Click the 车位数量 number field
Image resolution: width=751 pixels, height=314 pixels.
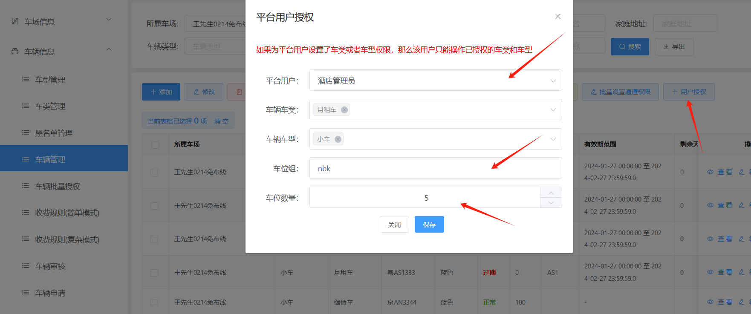(425, 197)
